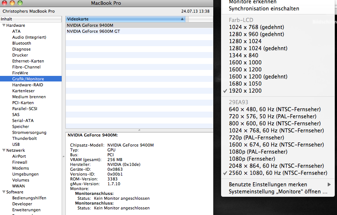
Task: Choose 1600 x 674, 60 Hz option
Action: click(276, 145)
